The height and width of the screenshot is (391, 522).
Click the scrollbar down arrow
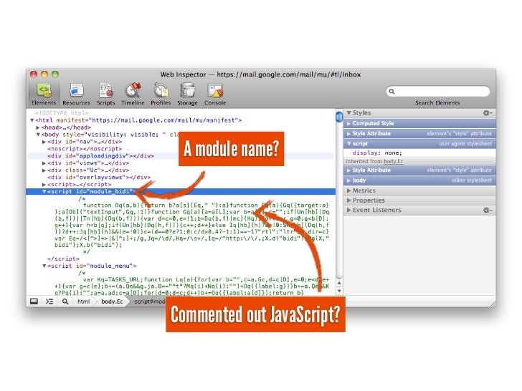click(339, 291)
